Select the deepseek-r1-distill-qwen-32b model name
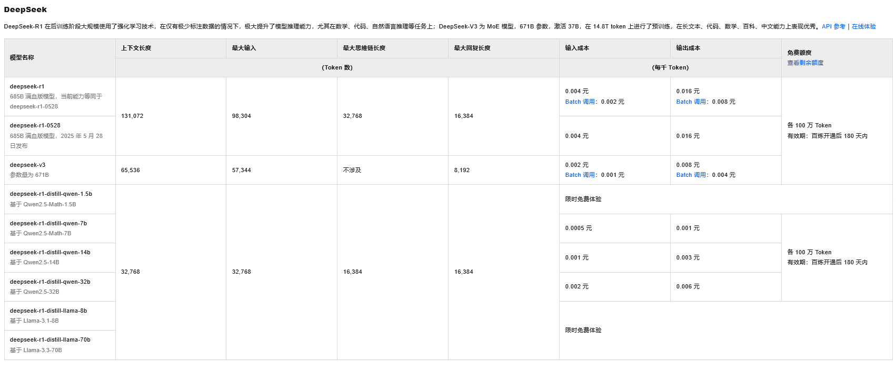Image resolution: width=896 pixels, height=369 pixels. [x=50, y=282]
